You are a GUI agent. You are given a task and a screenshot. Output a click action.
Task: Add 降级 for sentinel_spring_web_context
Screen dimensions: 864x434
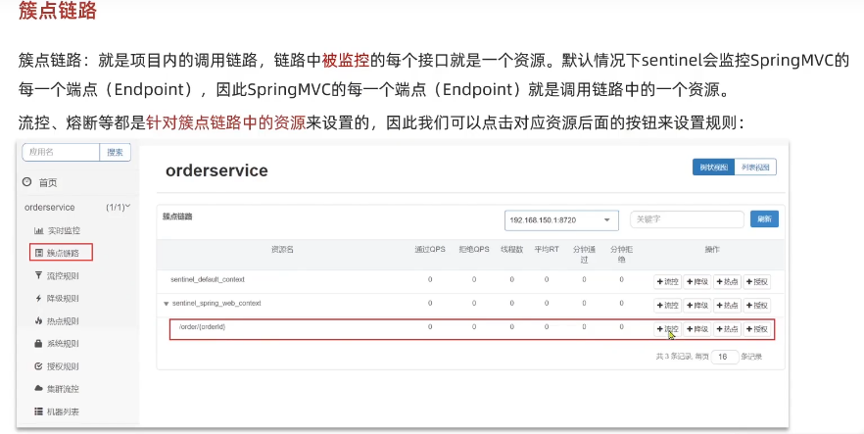tap(697, 305)
